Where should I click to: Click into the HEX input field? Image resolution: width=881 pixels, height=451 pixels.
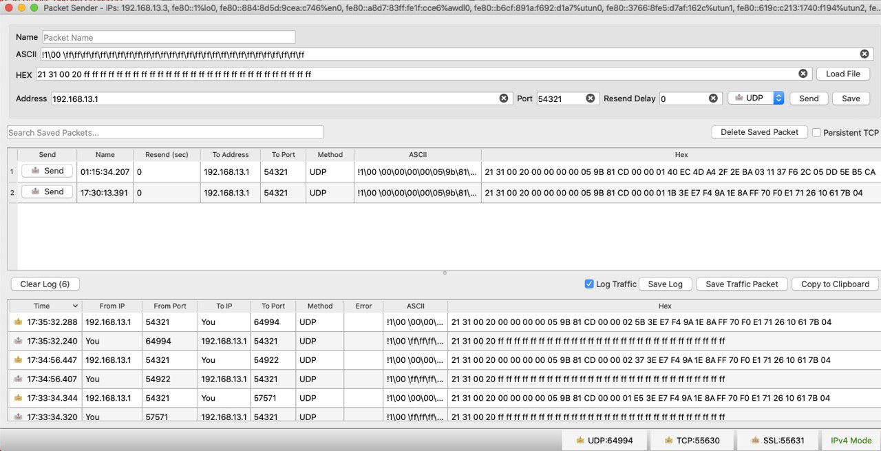423,74
